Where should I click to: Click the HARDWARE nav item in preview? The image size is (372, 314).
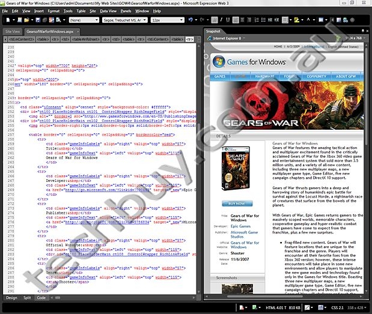pos(264,76)
